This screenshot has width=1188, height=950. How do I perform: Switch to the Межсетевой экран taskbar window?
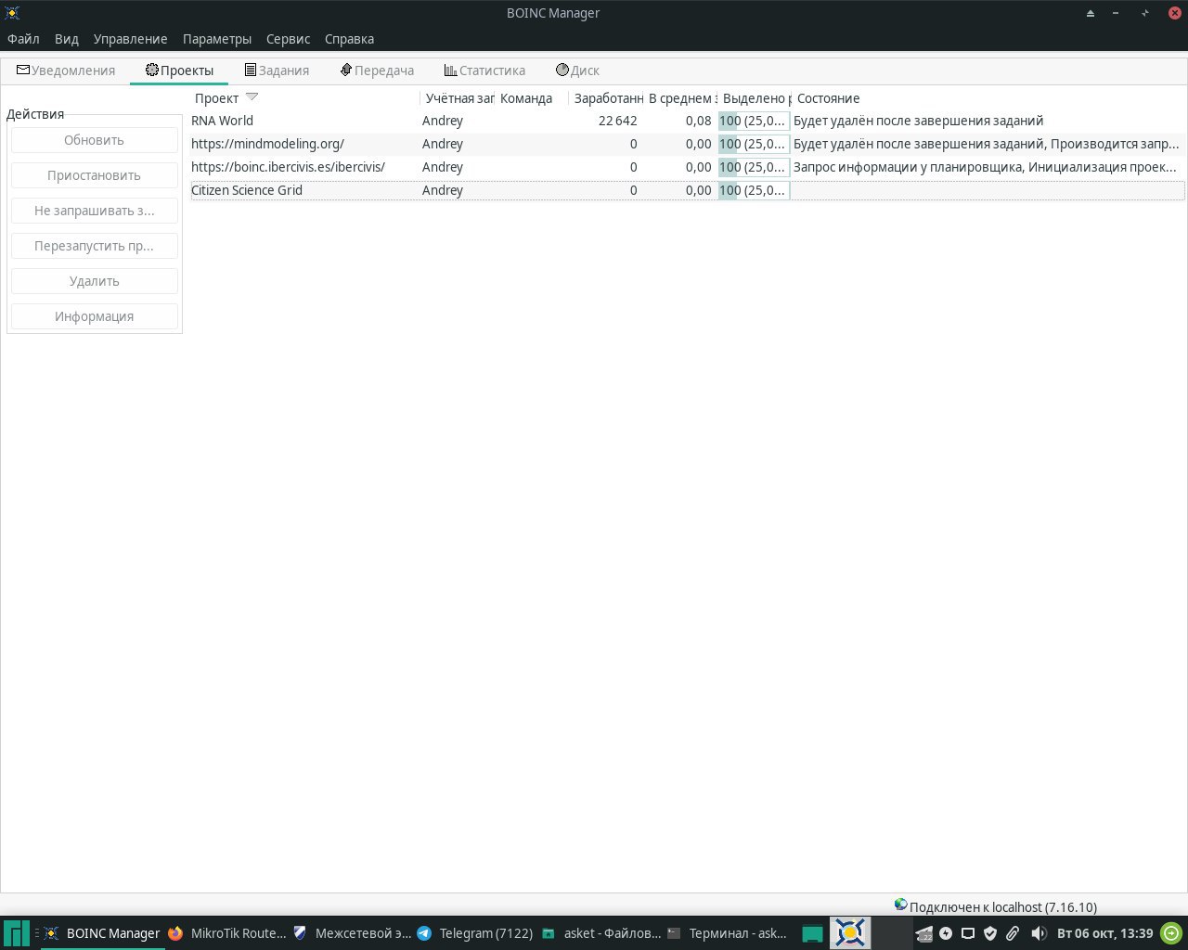click(x=352, y=933)
